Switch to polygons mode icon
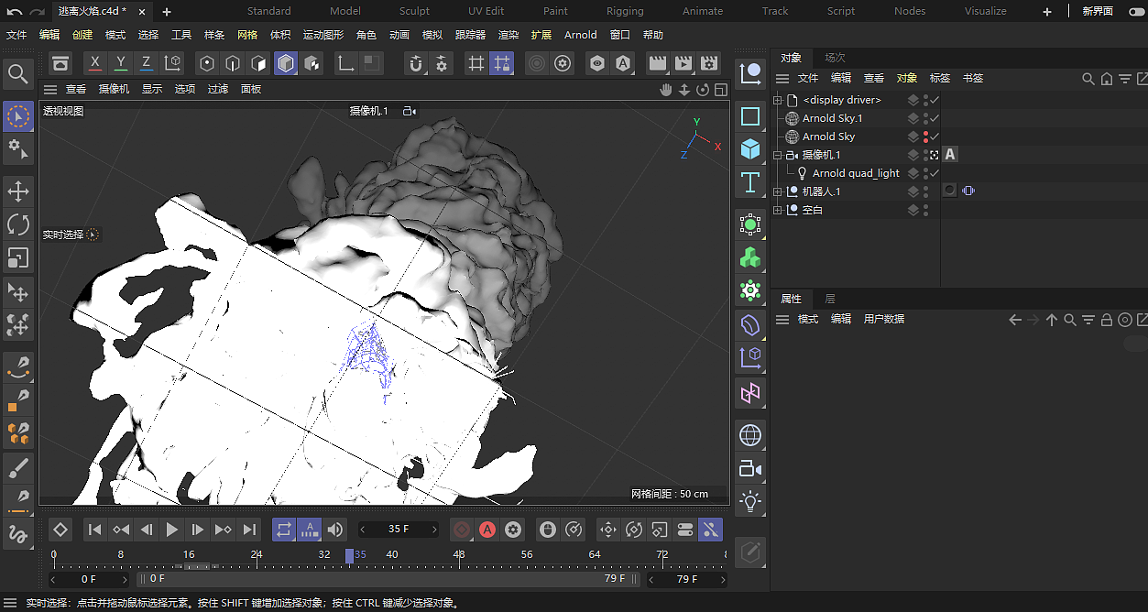 (x=259, y=63)
